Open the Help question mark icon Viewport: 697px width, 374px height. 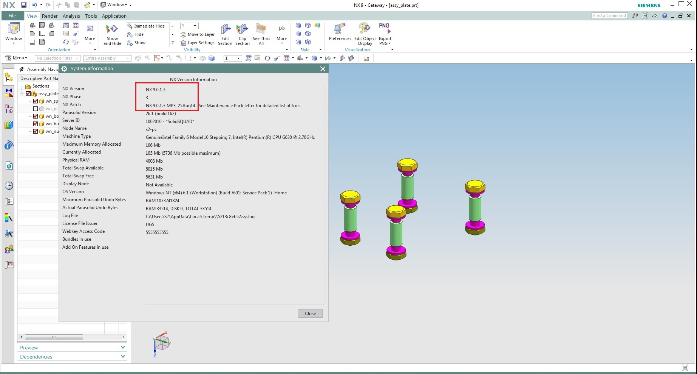click(665, 16)
